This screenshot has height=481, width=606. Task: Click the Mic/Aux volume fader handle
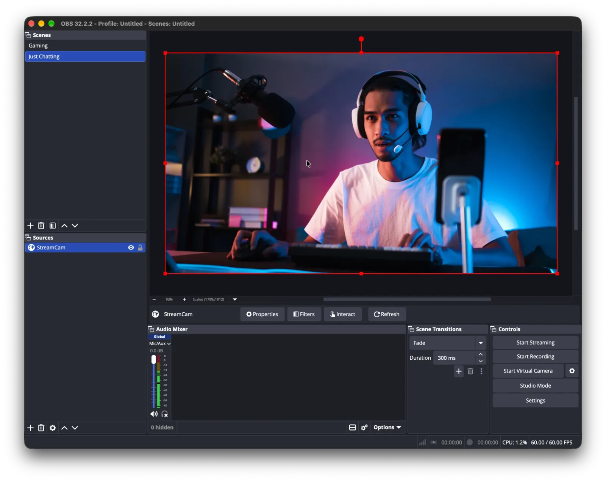(153, 359)
